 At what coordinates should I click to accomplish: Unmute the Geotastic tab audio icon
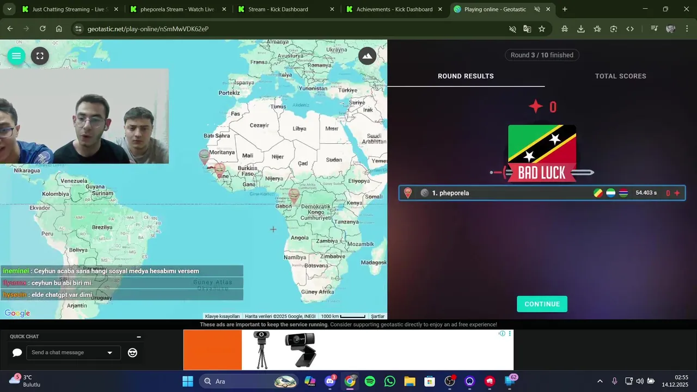click(537, 9)
